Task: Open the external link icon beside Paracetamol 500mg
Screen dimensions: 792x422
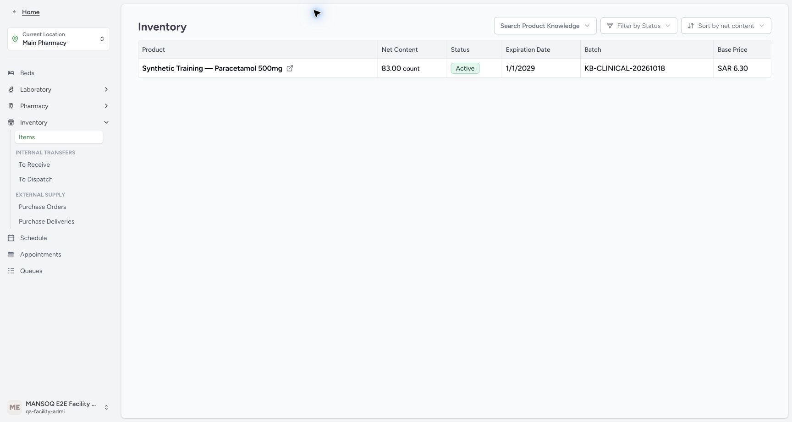Action: 290,68
